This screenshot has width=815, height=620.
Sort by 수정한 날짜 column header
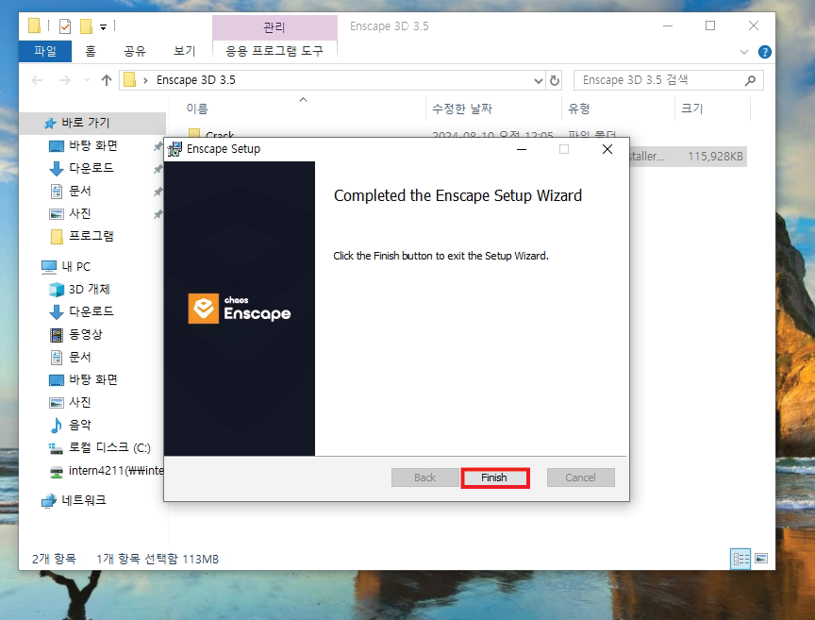[x=462, y=109]
